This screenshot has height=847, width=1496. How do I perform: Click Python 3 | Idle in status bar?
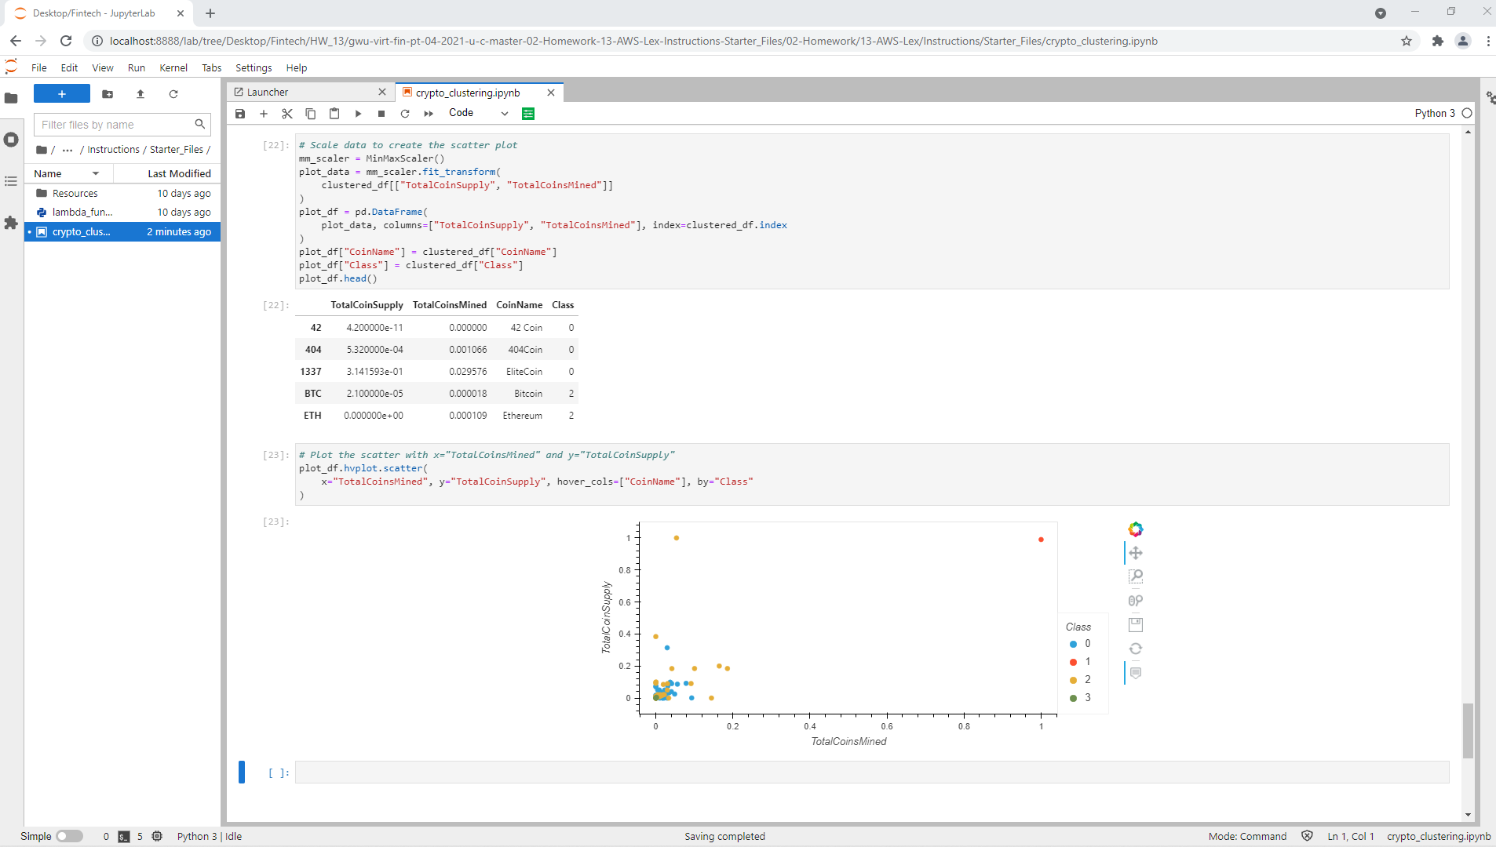pos(210,836)
